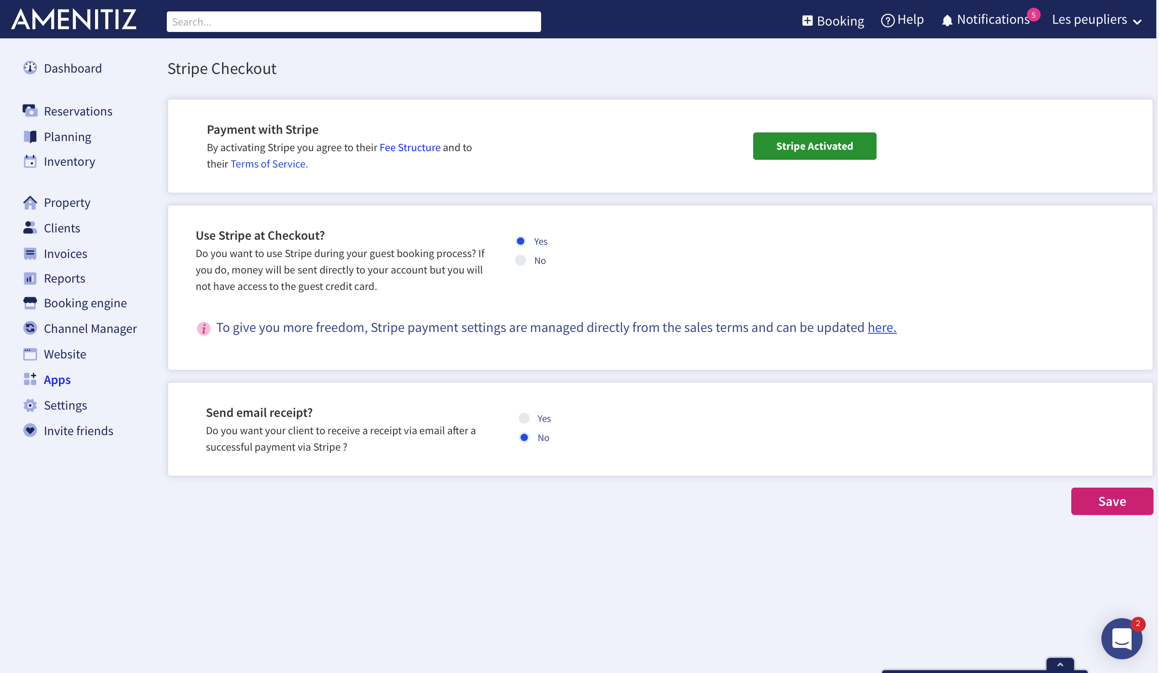Open the Website menu item
The width and height of the screenshot is (1159, 673).
click(x=65, y=354)
